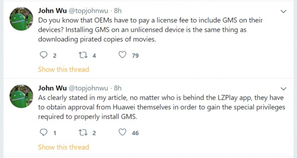Like the tweet about pirated movies
This screenshot has height=158, width=297.
pos(123,55)
